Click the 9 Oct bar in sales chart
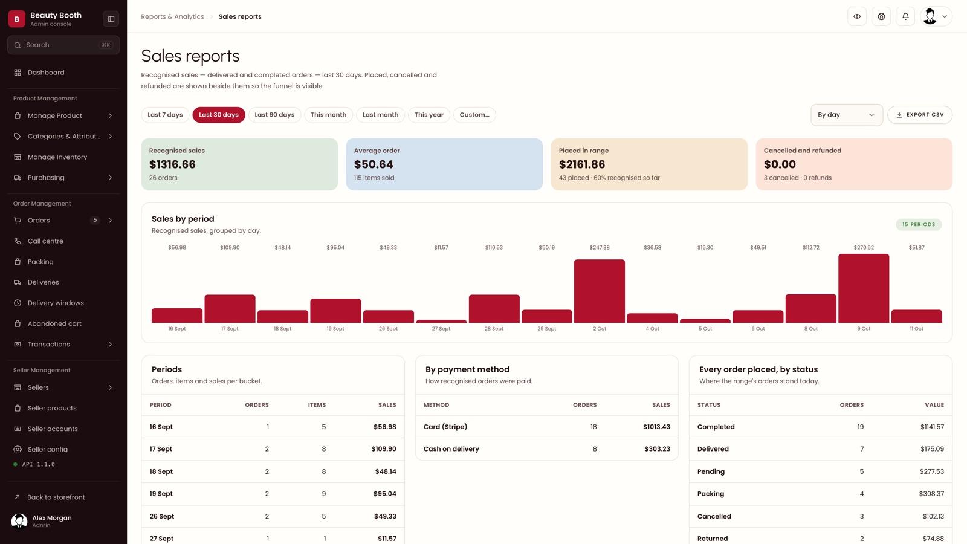Image resolution: width=967 pixels, height=544 pixels. (864, 288)
